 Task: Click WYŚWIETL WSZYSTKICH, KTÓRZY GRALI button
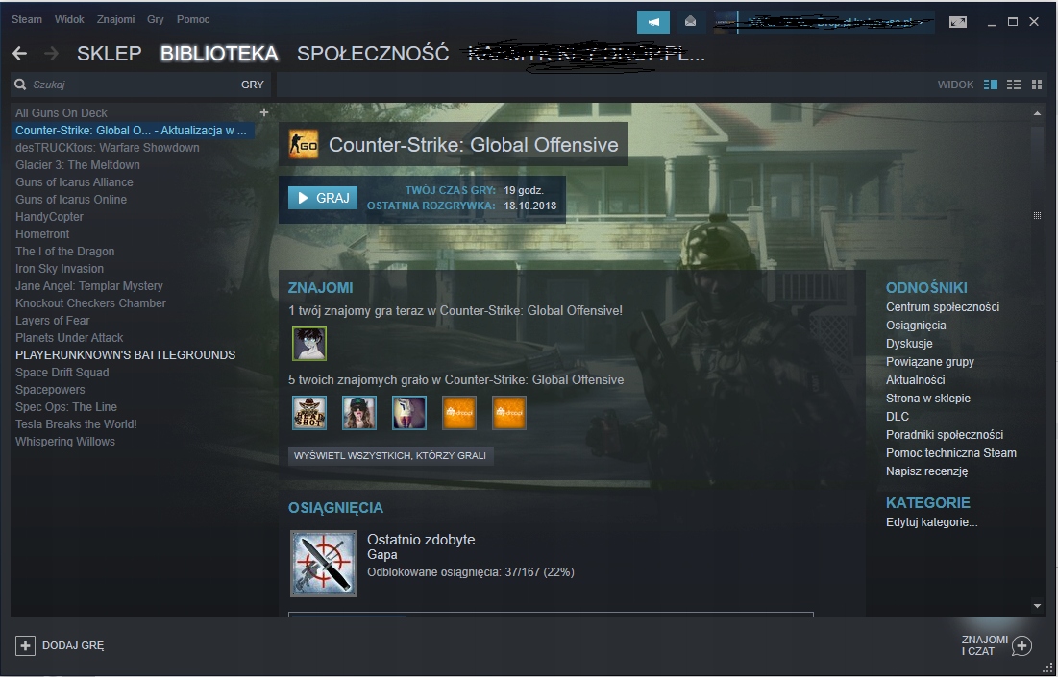tap(390, 456)
